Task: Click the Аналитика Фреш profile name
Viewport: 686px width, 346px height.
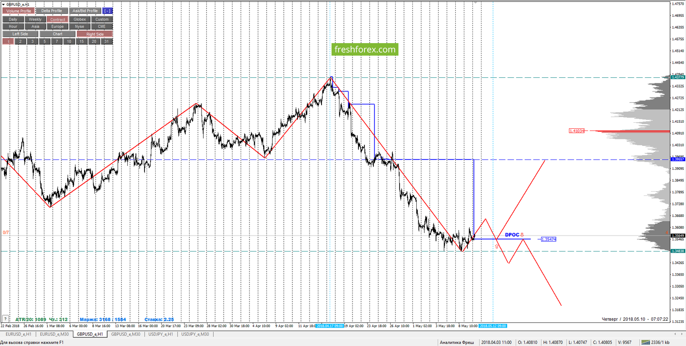Action: (x=457, y=342)
